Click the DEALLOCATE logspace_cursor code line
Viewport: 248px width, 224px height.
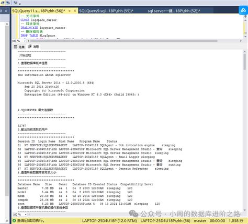[43, 28]
